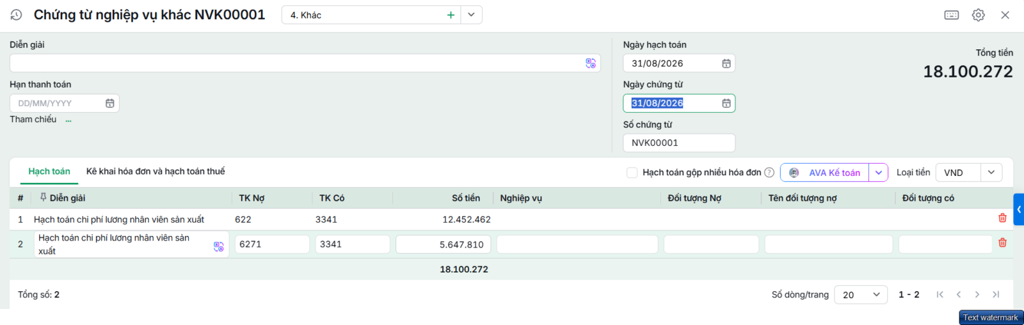Viewport: 1024px width, 325px height.
Task: Add new voucher type with plus icon
Action: [451, 15]
